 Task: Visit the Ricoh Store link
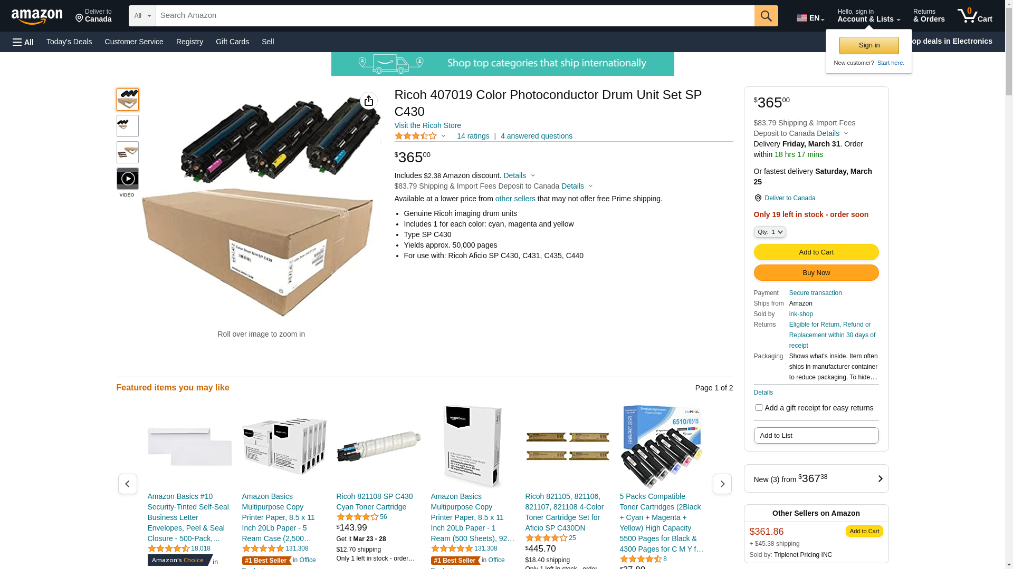(428, 125)
